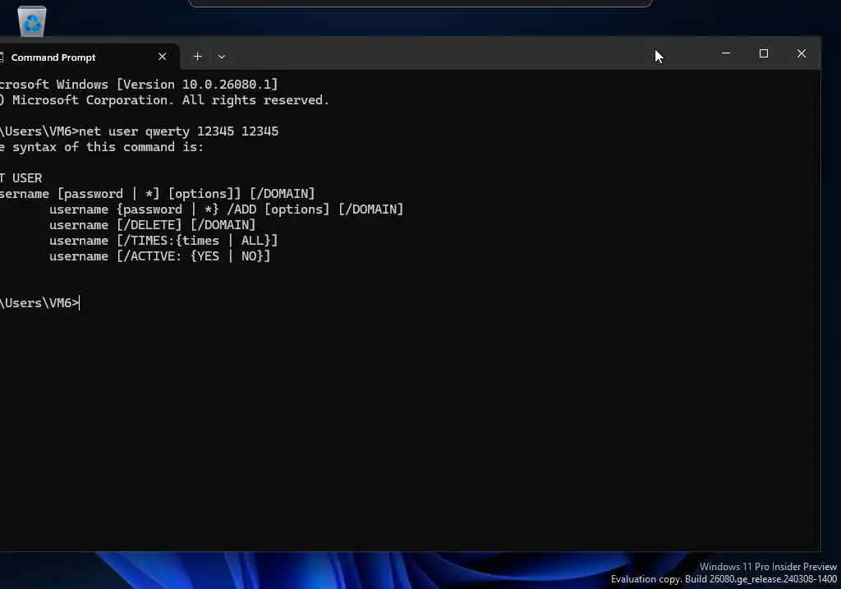This screenshot has width=841, height=589.
Task: Click the 'USER' heading in output
Action: tap(27, 178)
